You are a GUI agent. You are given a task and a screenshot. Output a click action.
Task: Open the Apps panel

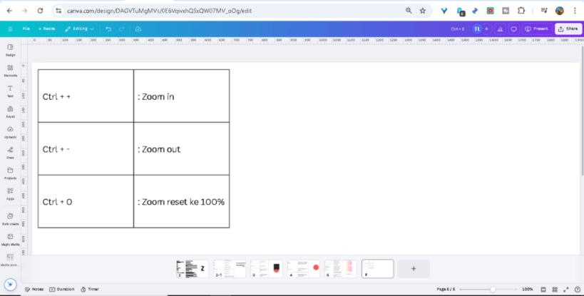[x=10, y=193]
